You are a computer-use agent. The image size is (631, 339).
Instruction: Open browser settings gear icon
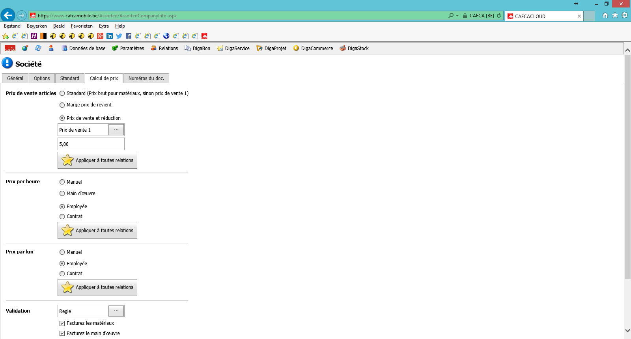(625, 15)
